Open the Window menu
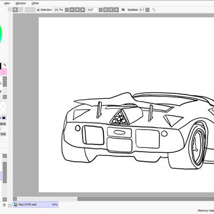 tap(21, 4)
